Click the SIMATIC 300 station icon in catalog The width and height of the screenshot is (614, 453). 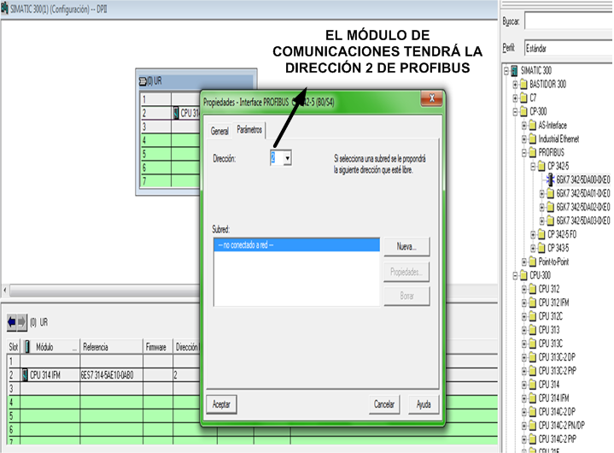click(515, 71)
